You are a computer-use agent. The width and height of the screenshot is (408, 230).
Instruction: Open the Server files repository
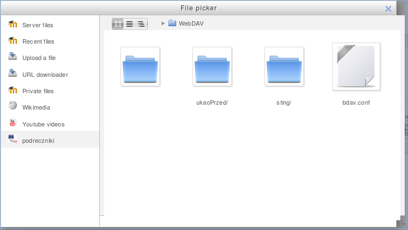pos(50,25)
